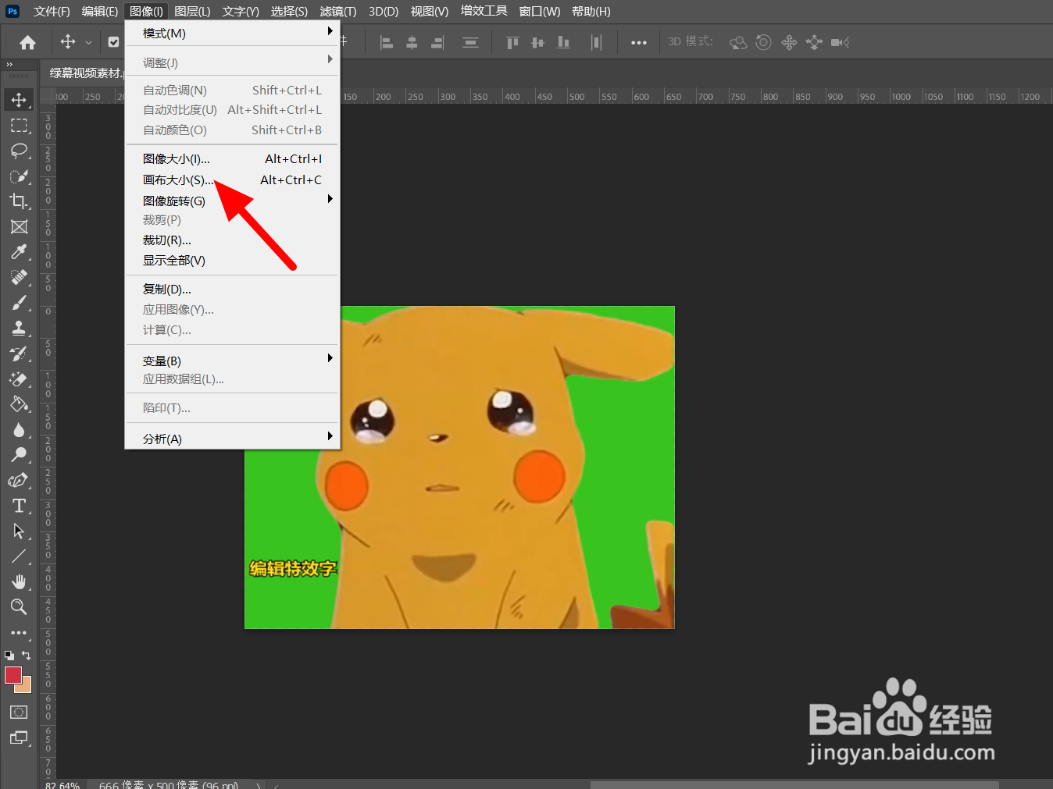The width and height of the screenshot is (1053, 789).
Task: Expand the 图像旋转(G) submenu
Action: (x=232, y=201)
